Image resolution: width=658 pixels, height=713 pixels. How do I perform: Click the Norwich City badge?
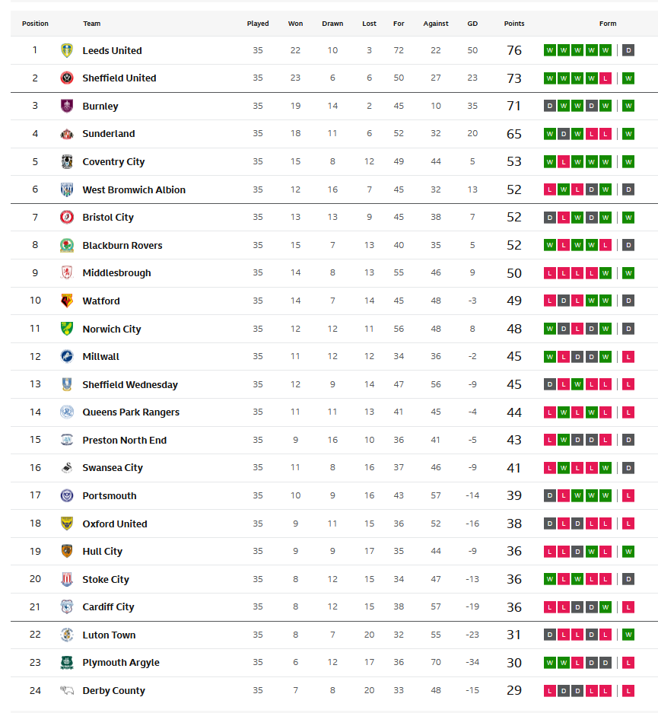(66, 329)
